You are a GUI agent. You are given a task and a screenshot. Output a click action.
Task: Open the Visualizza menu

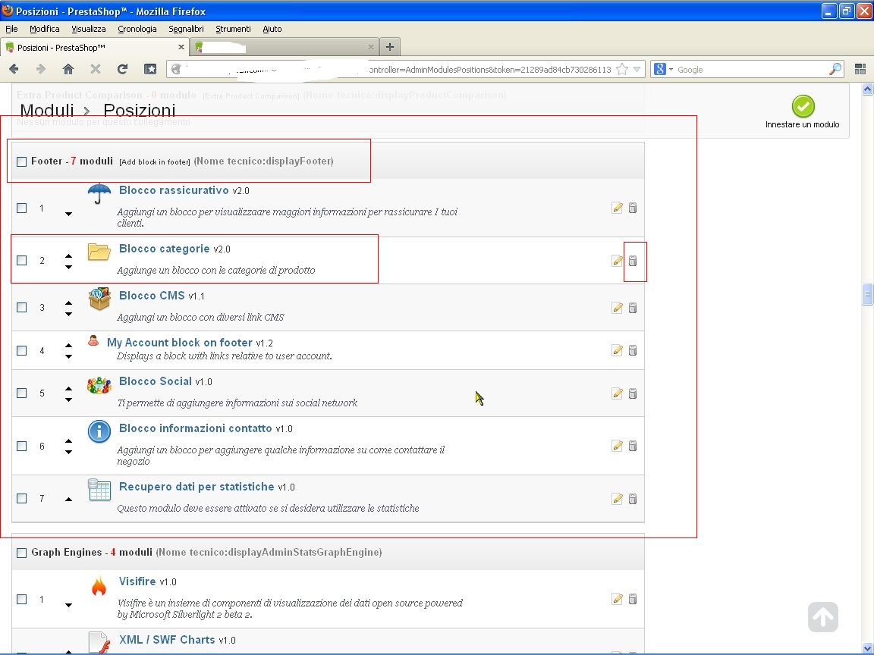tap(88, 29)
